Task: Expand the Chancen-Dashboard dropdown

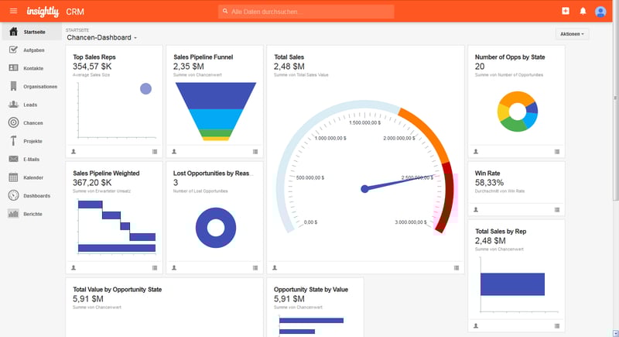Action: point(102,37)
